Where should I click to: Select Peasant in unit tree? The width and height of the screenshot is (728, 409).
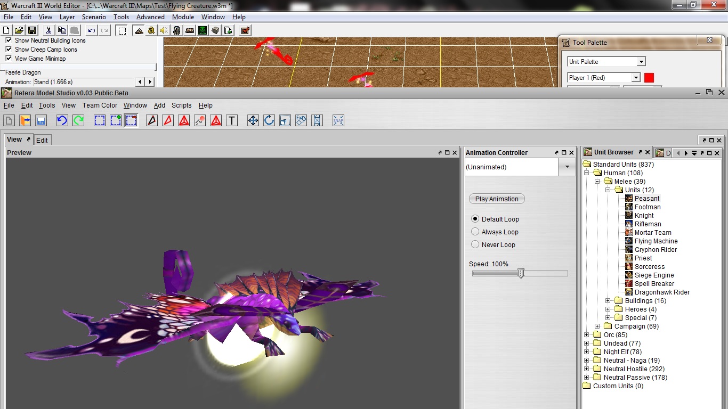pos(647,199)
